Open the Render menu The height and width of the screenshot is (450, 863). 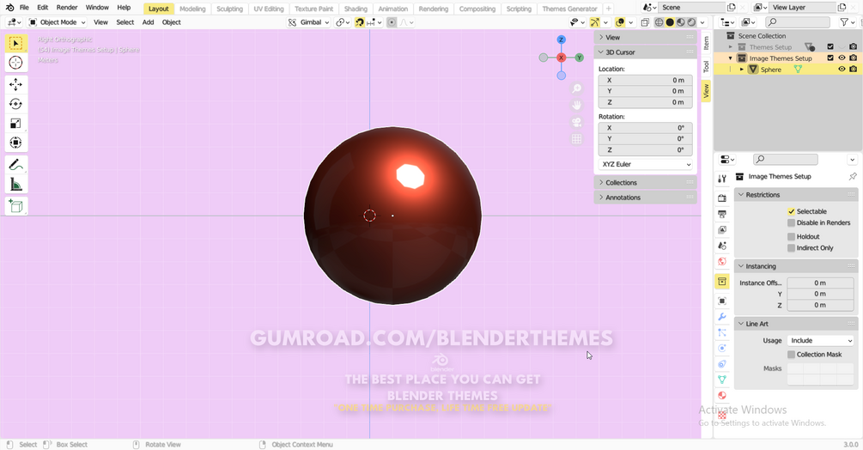67,8
